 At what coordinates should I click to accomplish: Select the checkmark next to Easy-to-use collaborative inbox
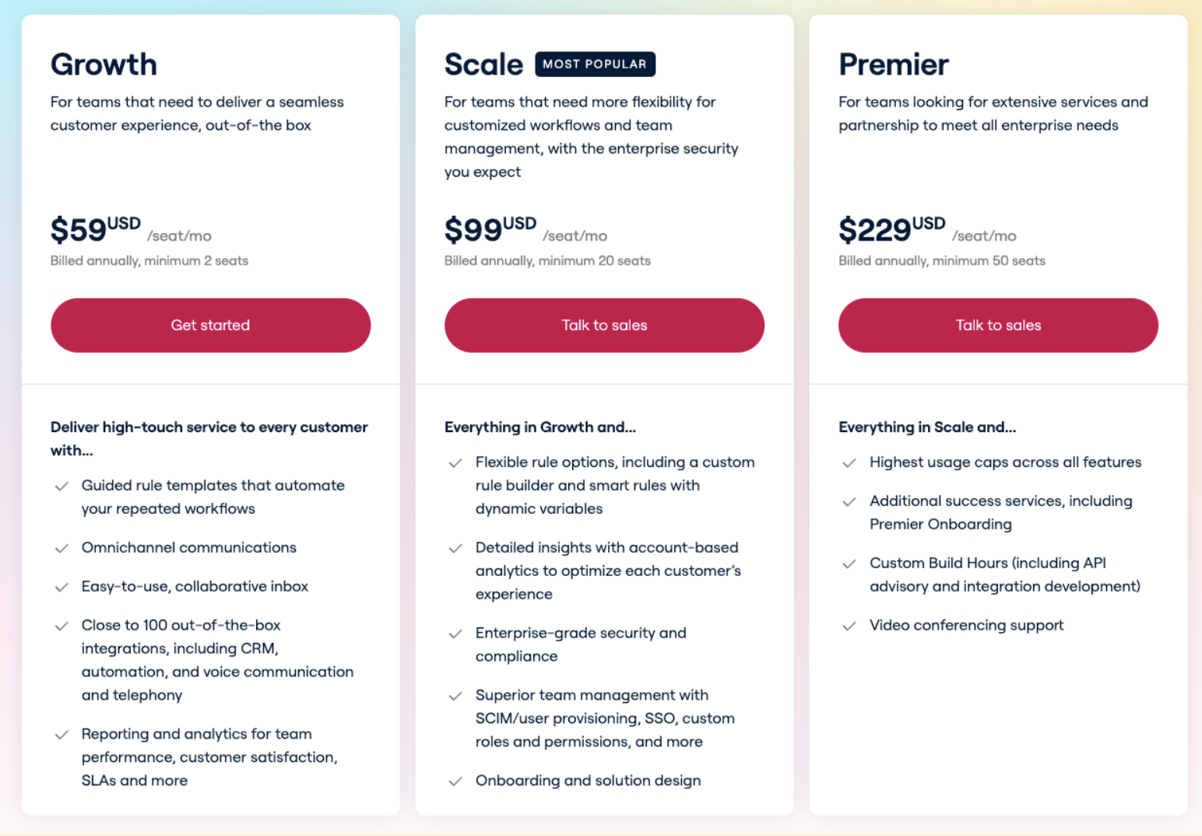[x=62, y=588]
